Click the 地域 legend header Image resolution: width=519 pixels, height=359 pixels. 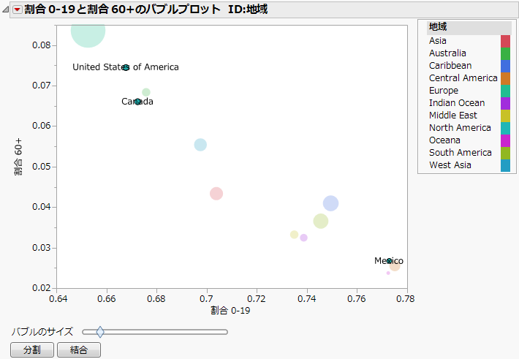pyautogui.click(x=439, y=27)
